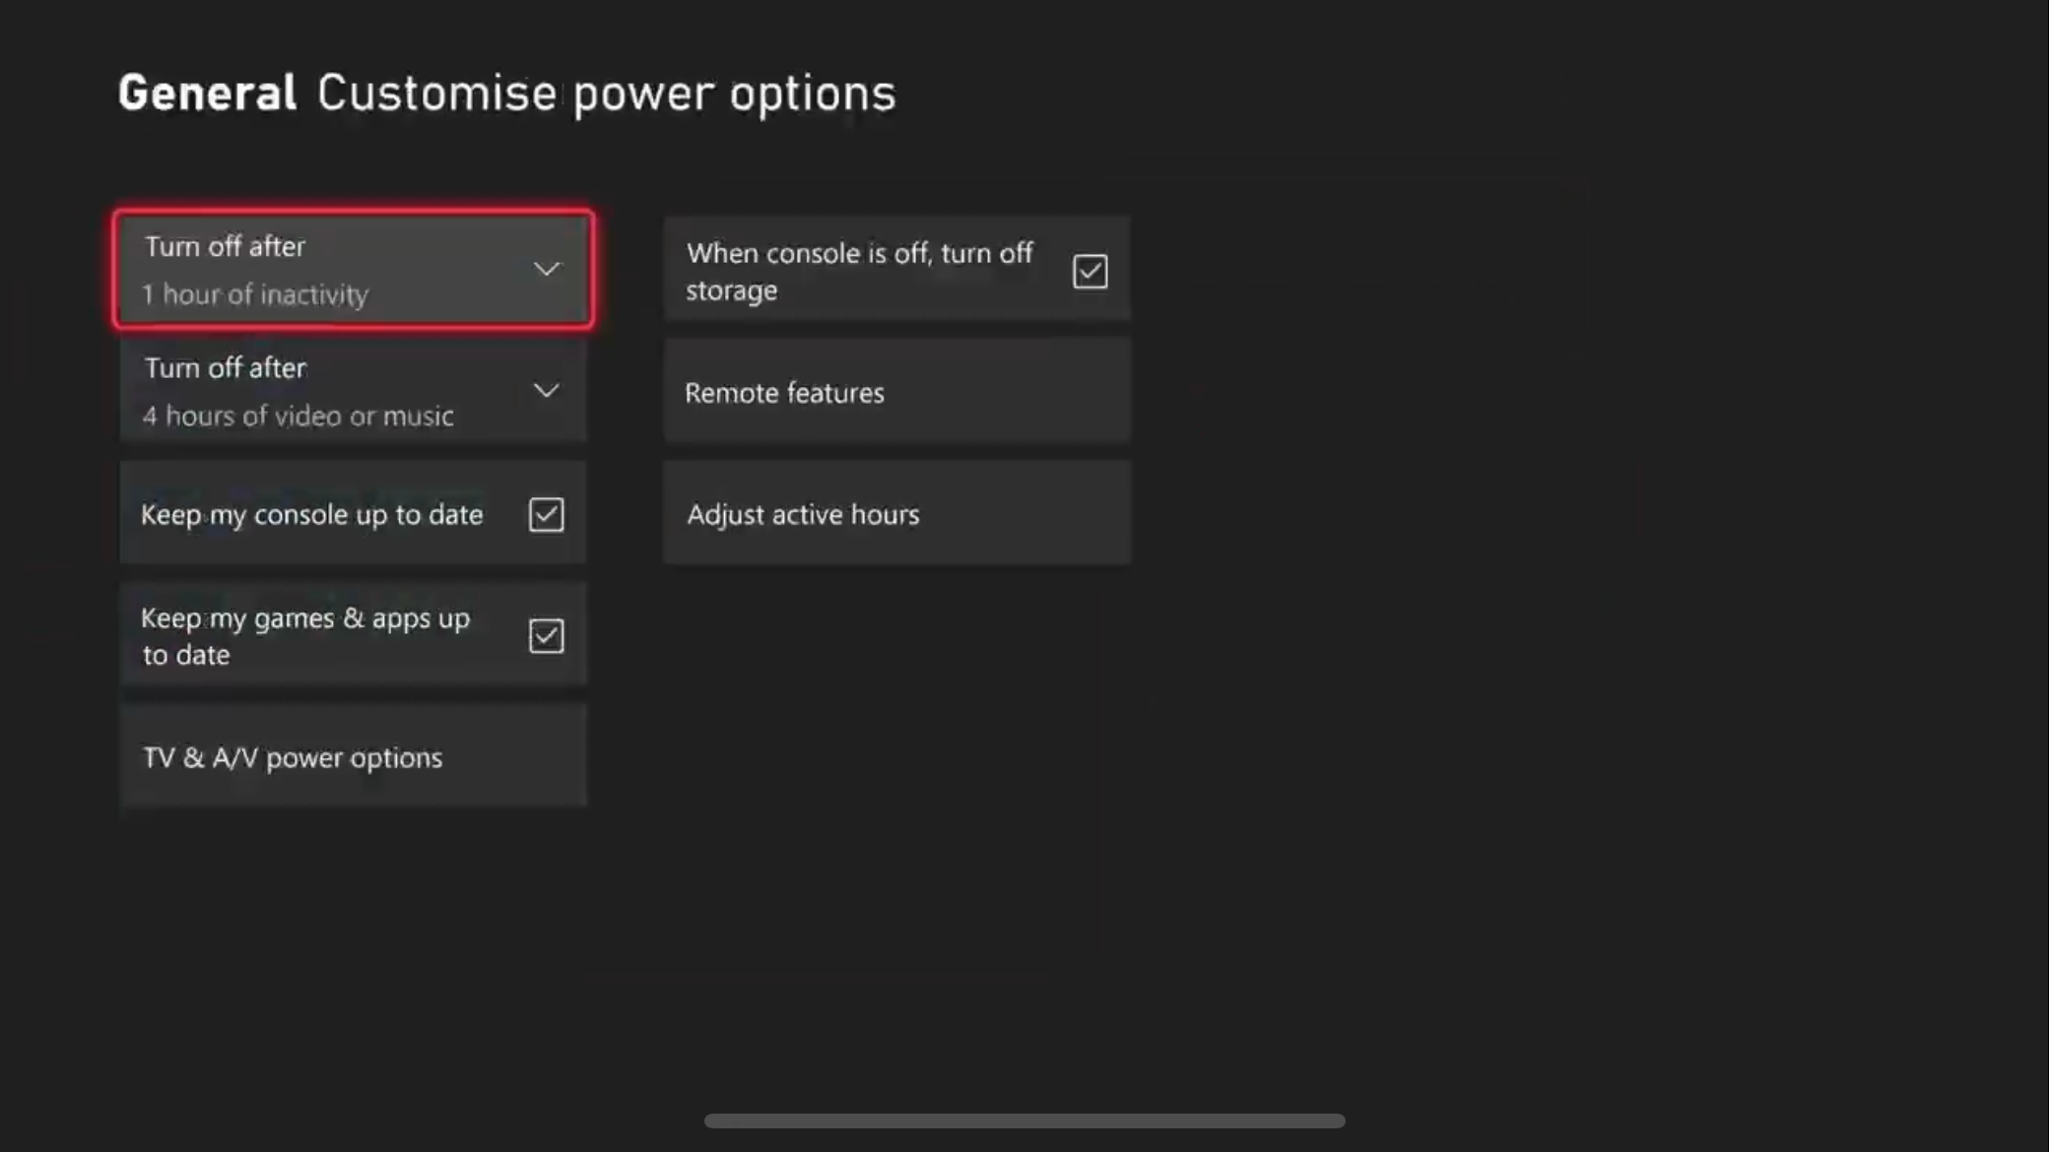Toggle 'Keep my games & apps up to date' checkbox
This screenshot has width=2049, height=1152.
tap(548, 636)
